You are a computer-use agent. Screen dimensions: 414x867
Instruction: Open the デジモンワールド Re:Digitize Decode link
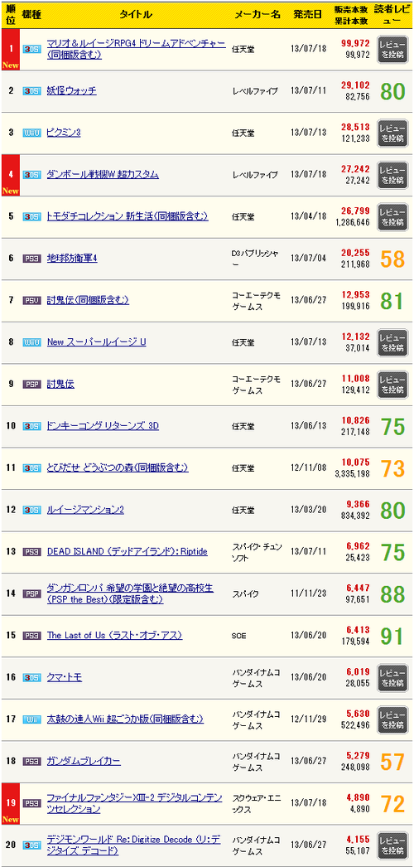135,845
